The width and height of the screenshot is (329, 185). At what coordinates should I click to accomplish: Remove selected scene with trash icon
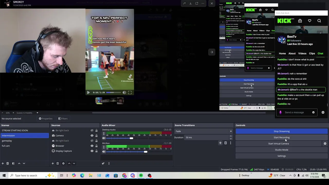click(7, 163)
